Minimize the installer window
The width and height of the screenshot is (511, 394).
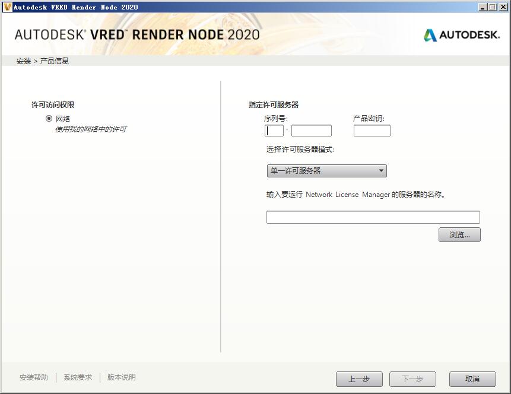482,7
